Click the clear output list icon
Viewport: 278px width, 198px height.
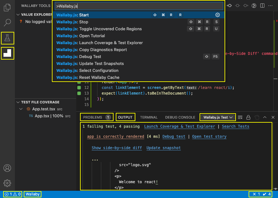click(x=240, y=117)
